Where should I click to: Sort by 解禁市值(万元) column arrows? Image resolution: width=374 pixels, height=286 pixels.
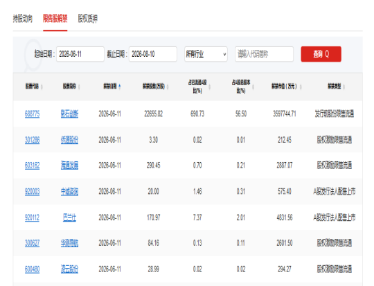[x=301, y=87]
